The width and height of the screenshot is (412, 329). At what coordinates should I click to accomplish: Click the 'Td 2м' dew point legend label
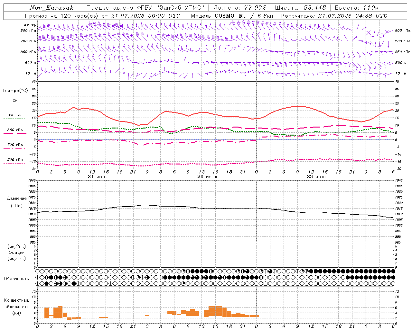click(15, 115)
